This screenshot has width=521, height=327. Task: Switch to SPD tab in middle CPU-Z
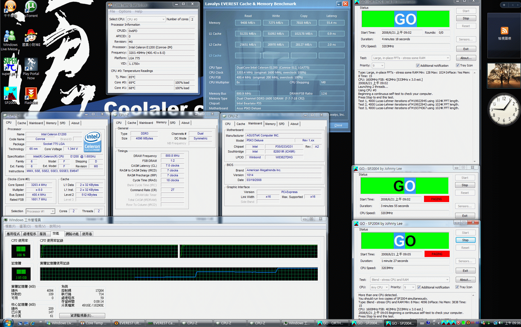[173, 123]
